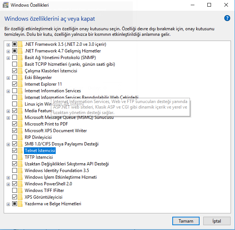Open the blue help question mark icon
The image size is (235, 230).
pos(227,18)
